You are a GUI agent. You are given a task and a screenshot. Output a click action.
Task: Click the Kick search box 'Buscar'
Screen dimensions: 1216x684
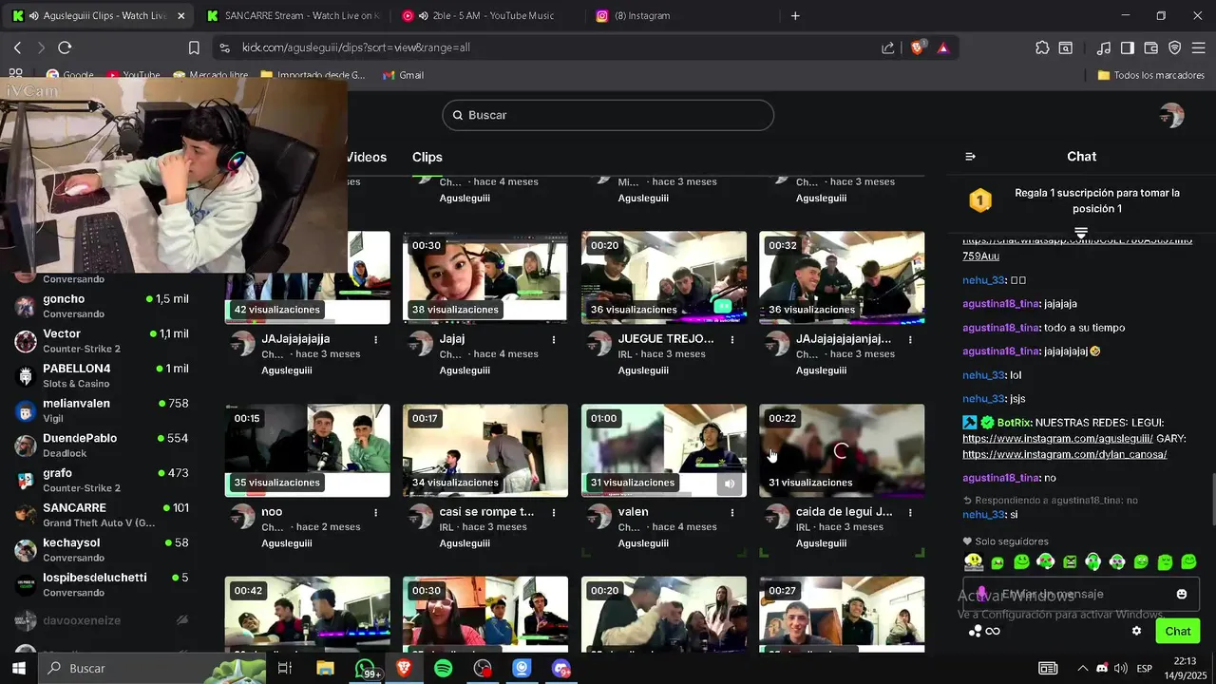tap(608, 115)
